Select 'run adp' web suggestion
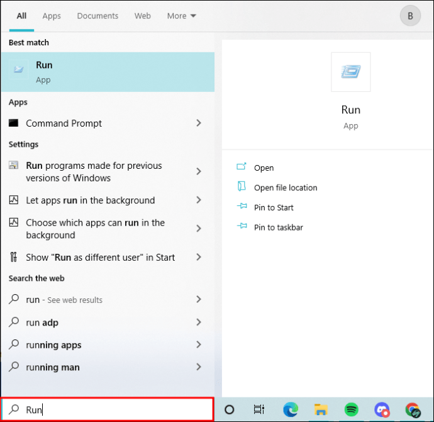Image resolution: width=434 pixels, height=422 pixels. [108, 322]
